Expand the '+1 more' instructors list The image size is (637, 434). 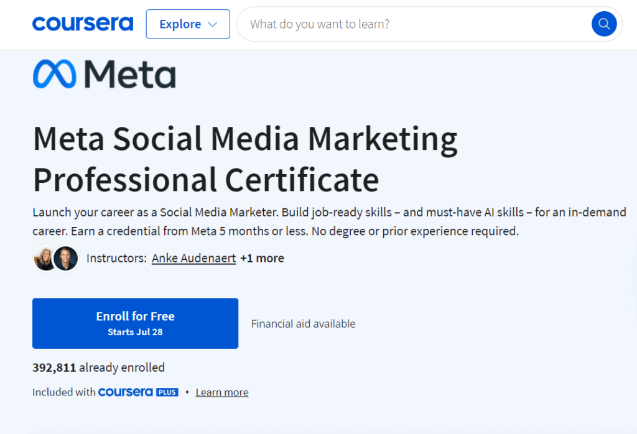coord(262,258)
